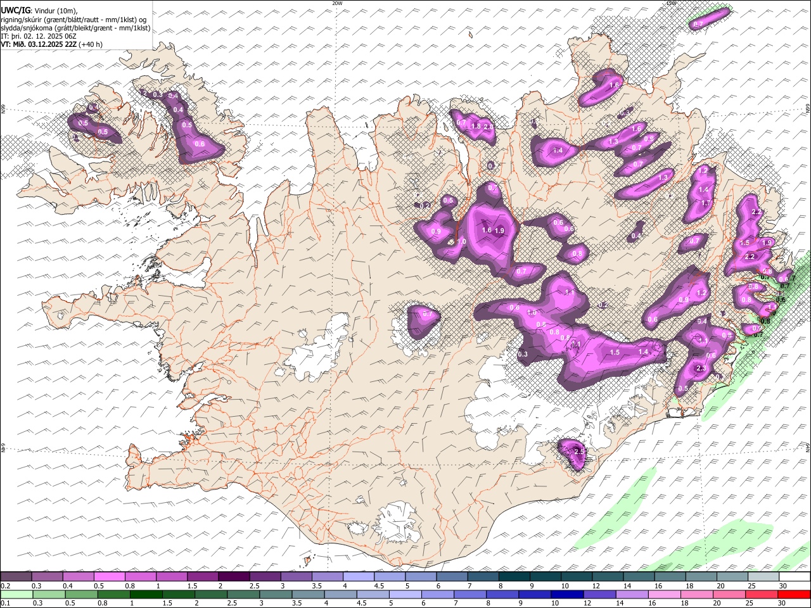The height and width of the screenshot is (608, 811).
Task: Select the 1 darkest green rain legend swatch
Action: tap(146, 594)
